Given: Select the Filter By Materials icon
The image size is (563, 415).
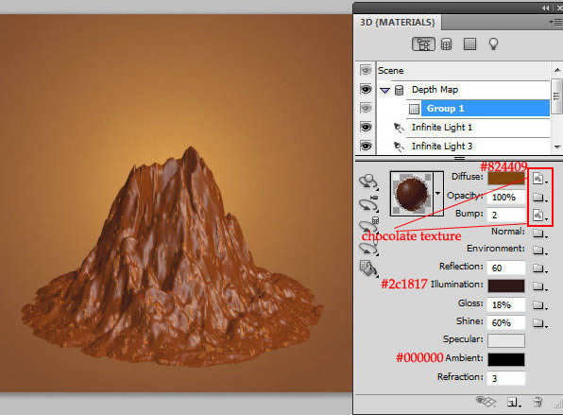Looking at the screenshot, I should [469, 44].
